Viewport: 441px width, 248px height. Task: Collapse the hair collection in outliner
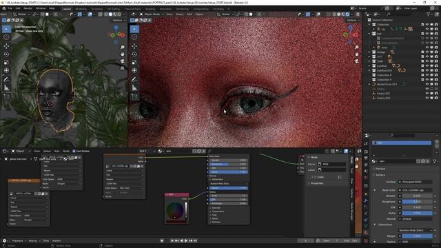tap(369, 34)
